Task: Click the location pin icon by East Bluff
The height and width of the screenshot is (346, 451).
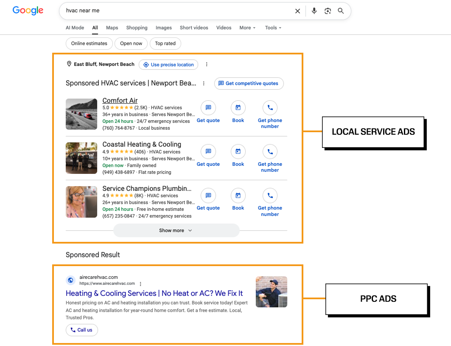Action: coord(69,64)
